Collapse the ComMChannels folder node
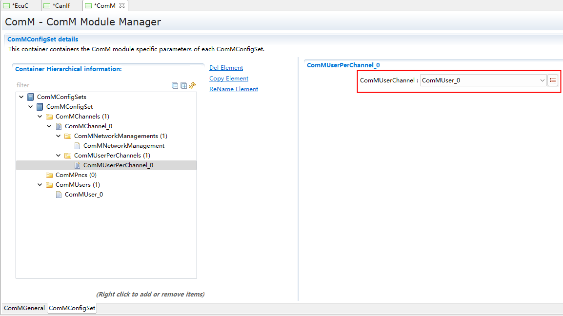The width and height of the screenshot is (563, 316). [x=40, y=117]
